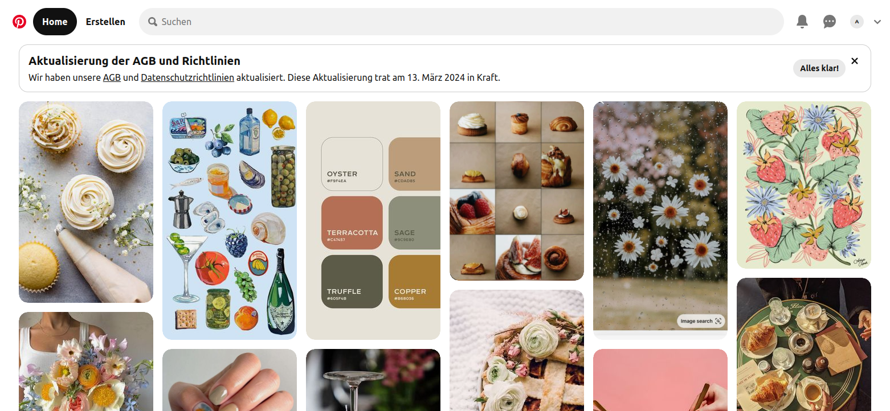Click the Alles klar! button
Screen dimensions: 890x411
click(819, 68)
